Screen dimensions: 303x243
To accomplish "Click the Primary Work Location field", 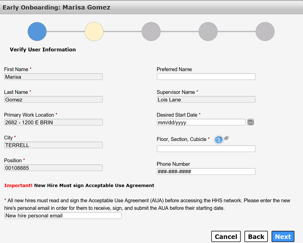I will 53,122.
